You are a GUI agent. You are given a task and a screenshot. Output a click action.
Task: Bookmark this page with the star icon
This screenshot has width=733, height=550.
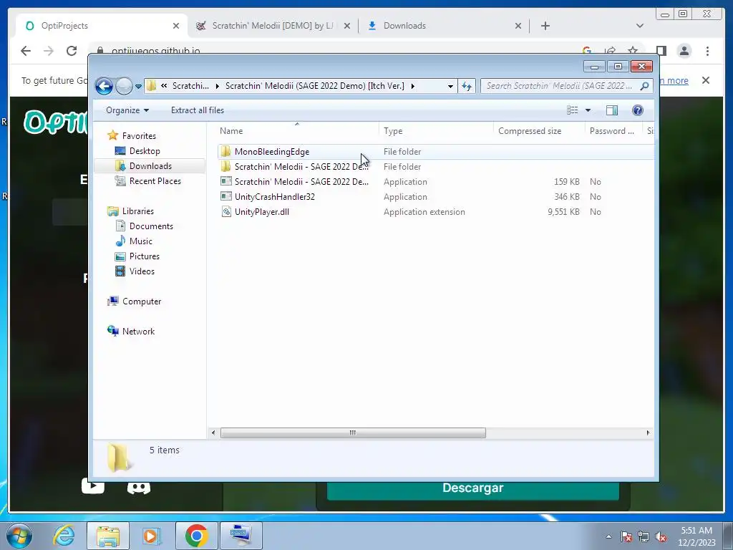coord(633,51)
